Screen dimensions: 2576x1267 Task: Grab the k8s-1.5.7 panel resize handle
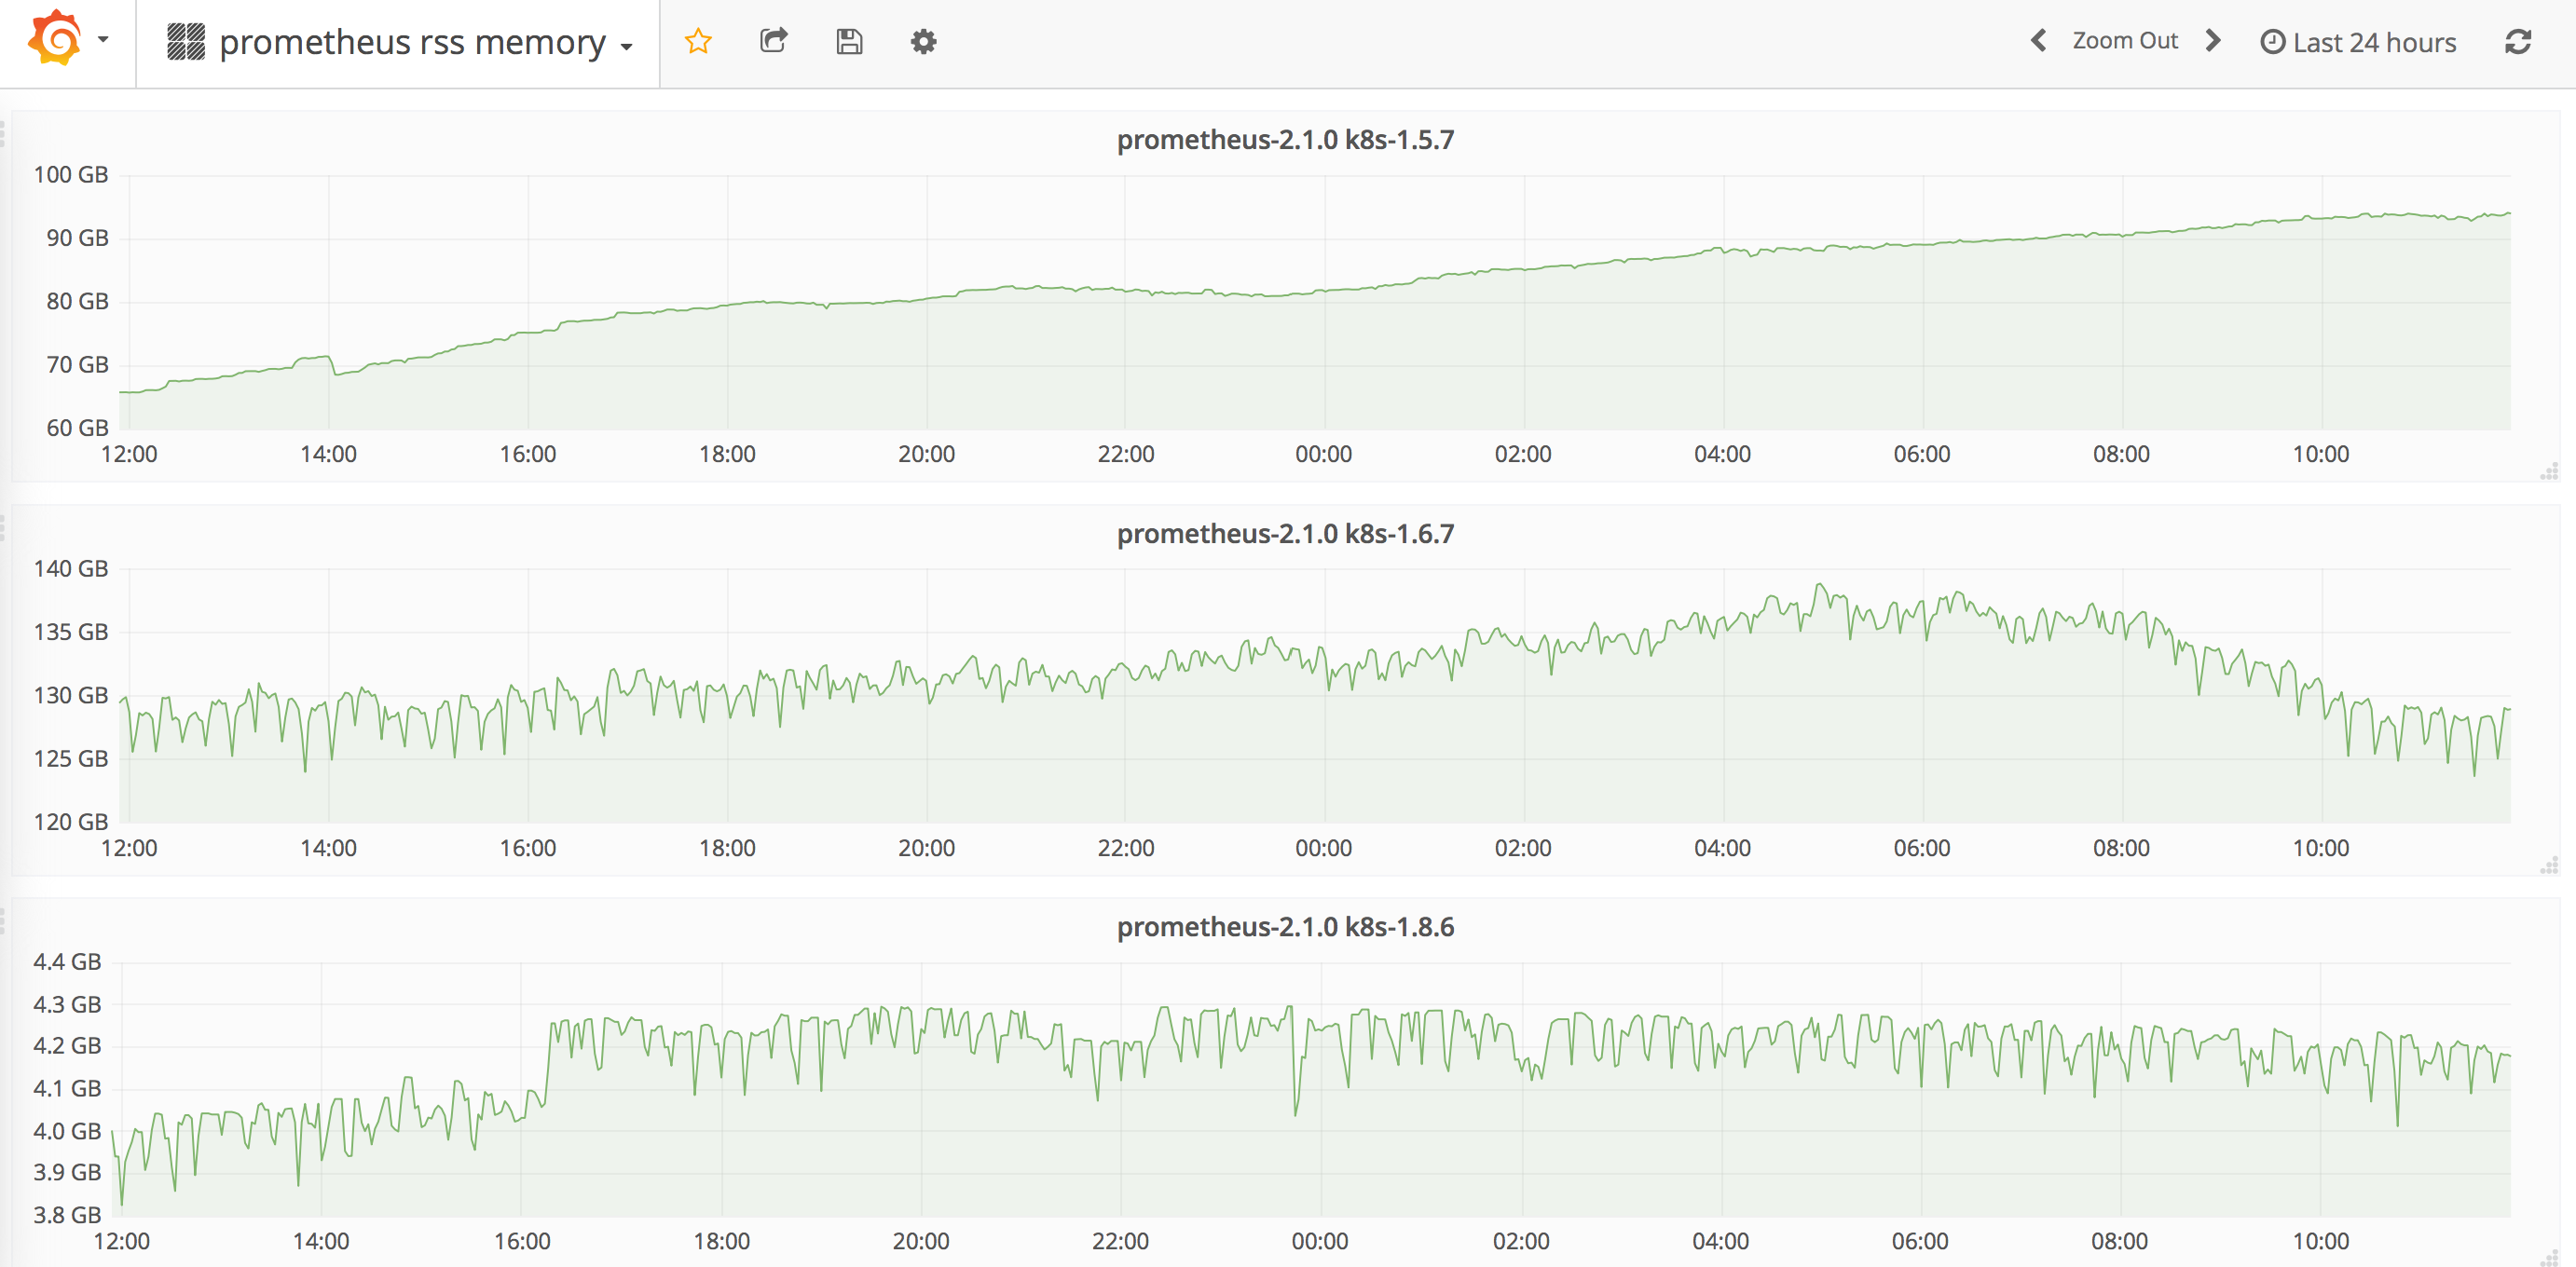point(2549,472)
